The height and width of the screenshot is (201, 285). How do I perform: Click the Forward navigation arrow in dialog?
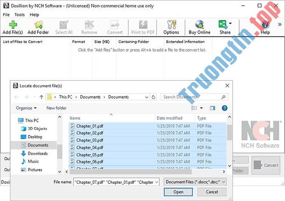pyautogui.click(x=27, y=97)
